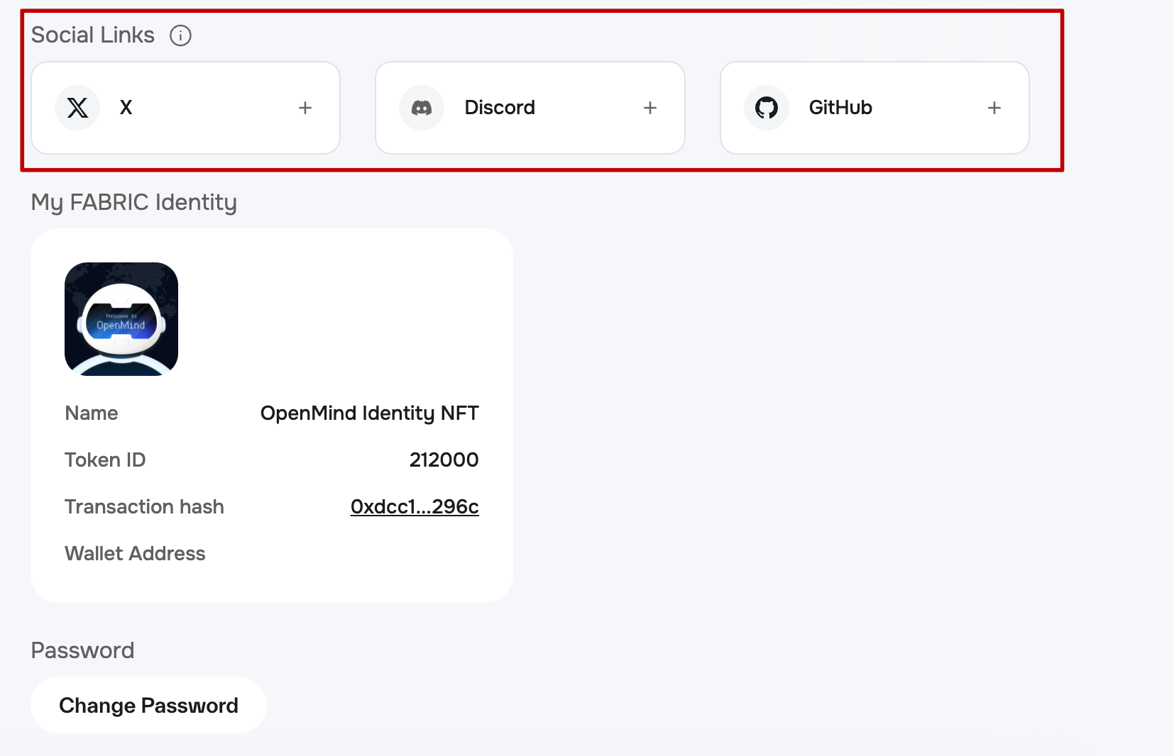Click the Change Password button
This screenshot has height=756, width=1174.
[x=148, y=704]
